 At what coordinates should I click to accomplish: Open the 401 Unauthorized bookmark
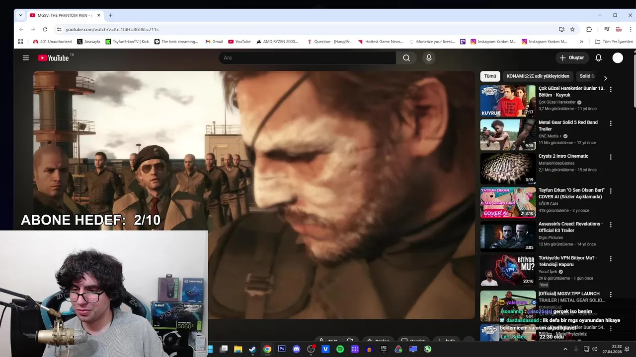coord(52,42)
